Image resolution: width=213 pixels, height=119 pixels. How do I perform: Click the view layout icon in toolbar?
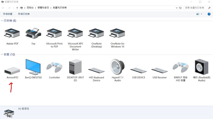(x=198, y=14)
